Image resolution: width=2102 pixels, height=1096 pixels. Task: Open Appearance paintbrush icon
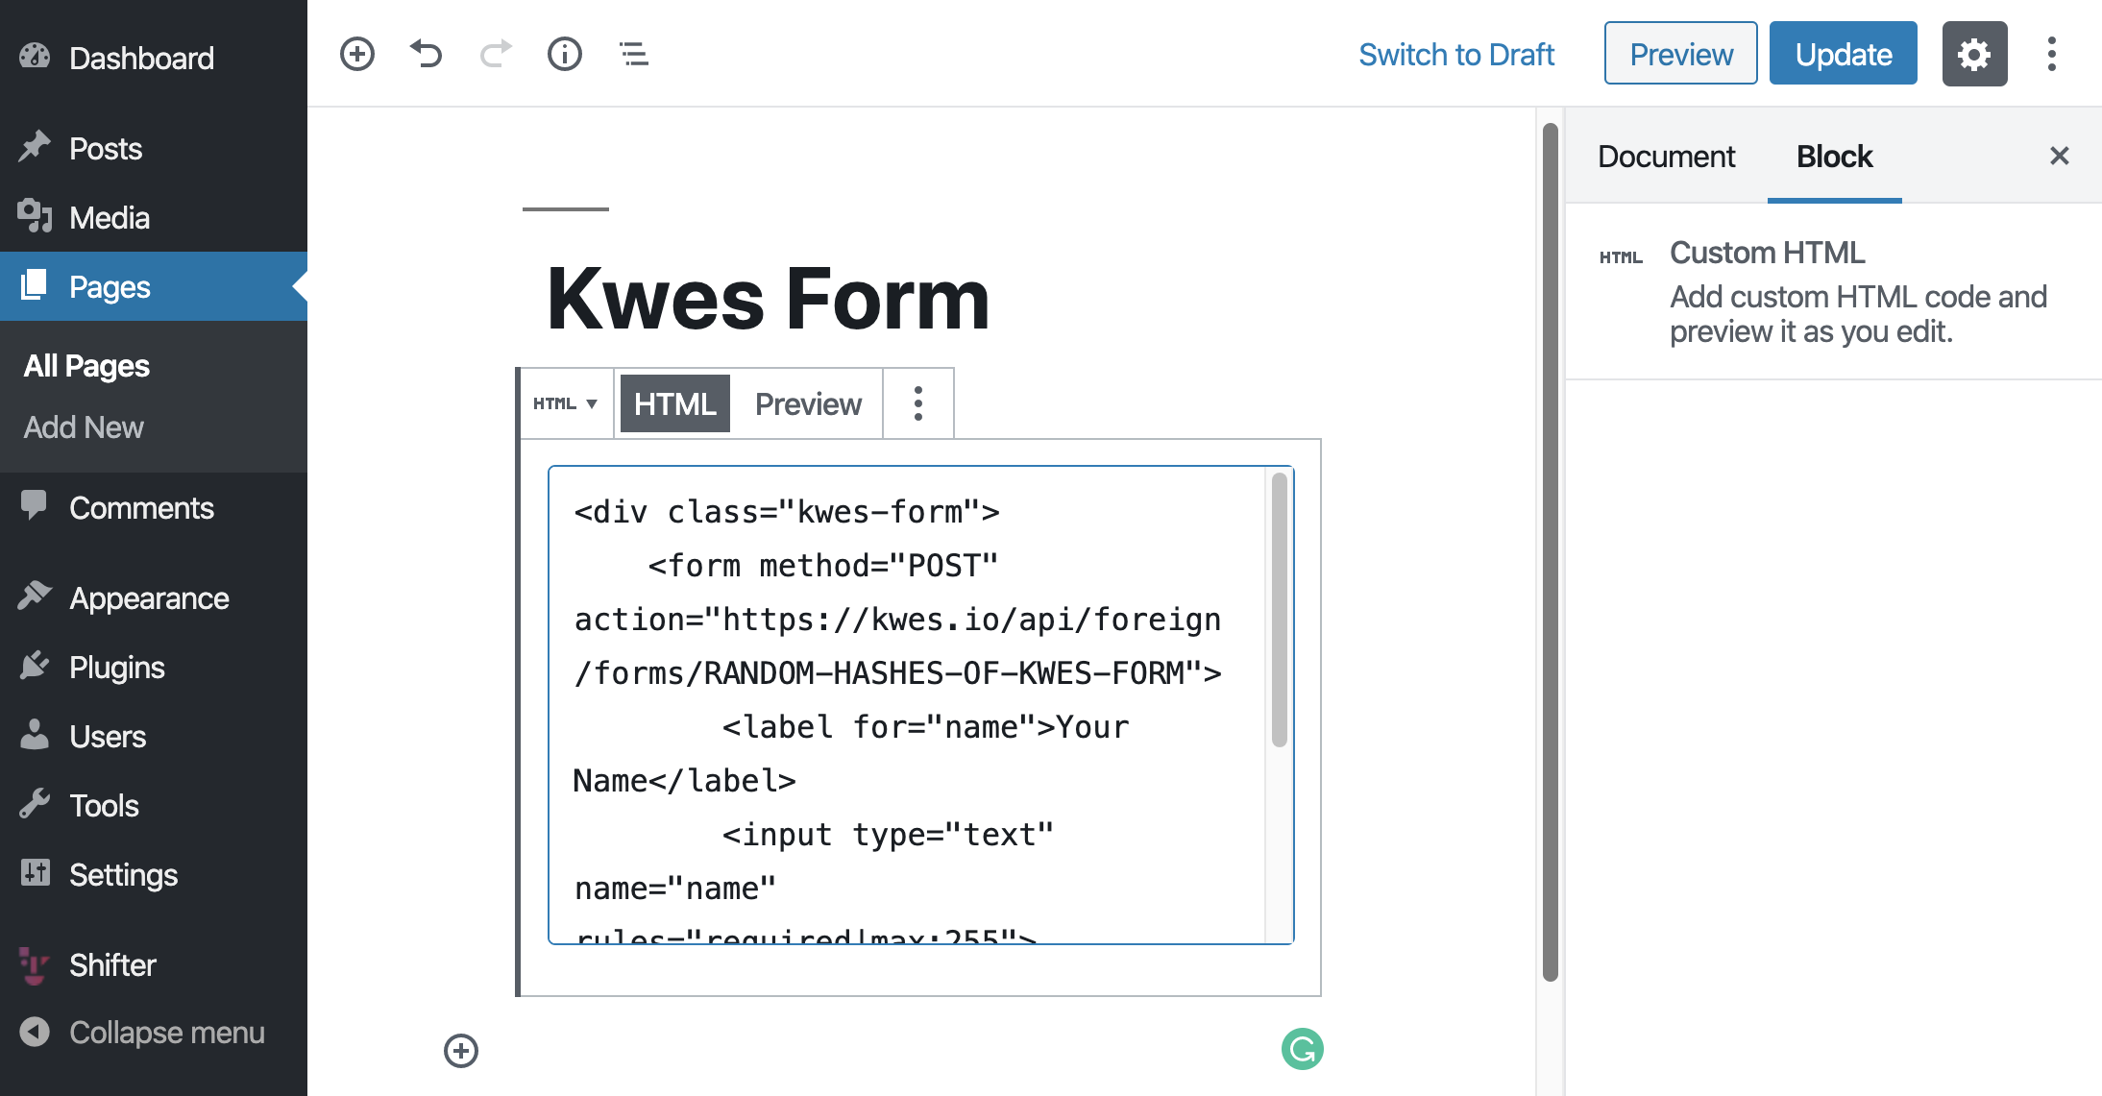coord(35,596)
